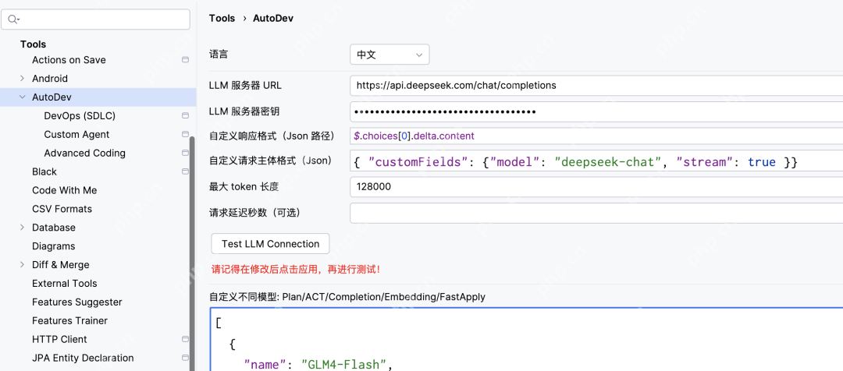The width and height of the screenshot is (843, 371).
Task: Click the LLM 服务器 URL label
Action: pos(244,86)
